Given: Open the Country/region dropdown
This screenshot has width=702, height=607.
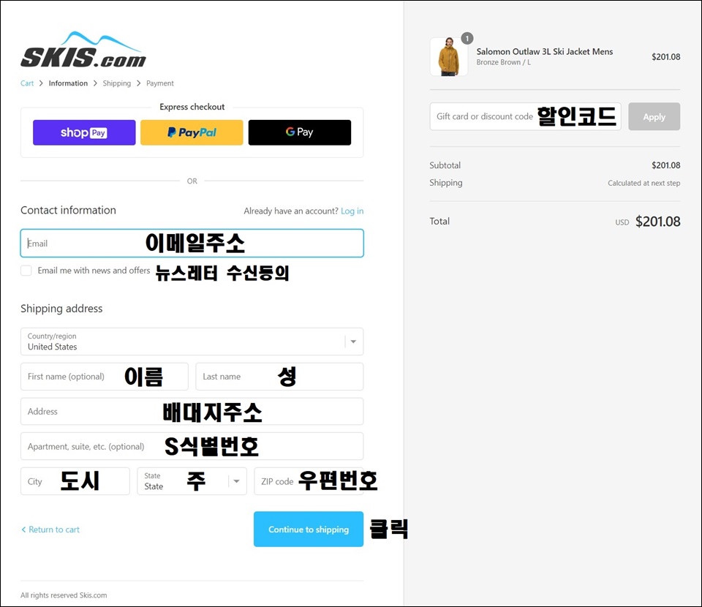Looking at the screenshot, I should 192,342.
